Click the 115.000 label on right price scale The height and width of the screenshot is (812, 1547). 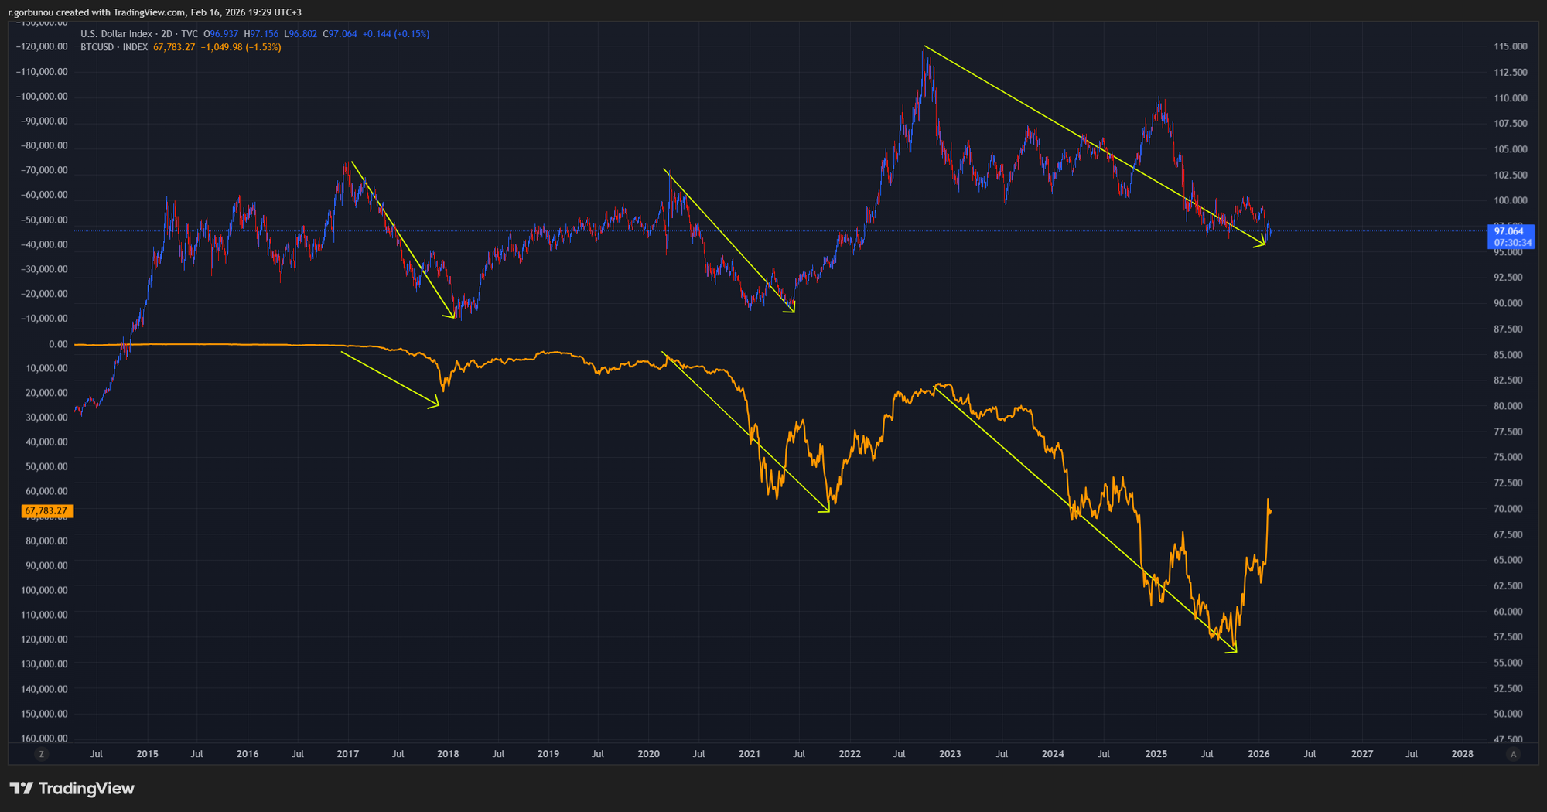(x=1510, y=47)
